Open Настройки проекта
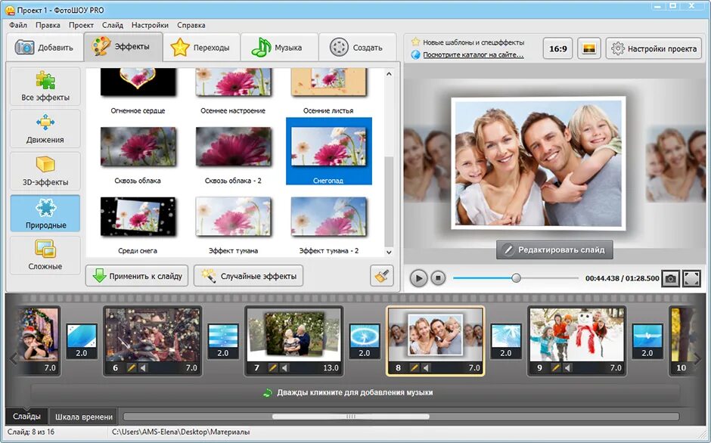The height and width of the screenshot is (443, 711). click(654, 48)
